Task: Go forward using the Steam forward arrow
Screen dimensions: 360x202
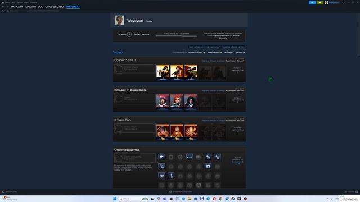Action: tap(7, 7)
